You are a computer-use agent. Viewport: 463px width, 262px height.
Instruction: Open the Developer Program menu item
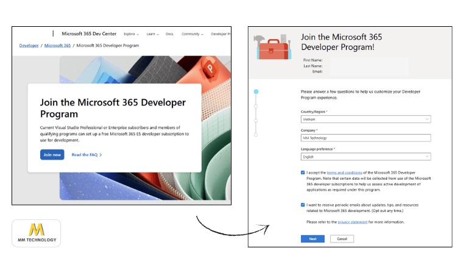221,34
